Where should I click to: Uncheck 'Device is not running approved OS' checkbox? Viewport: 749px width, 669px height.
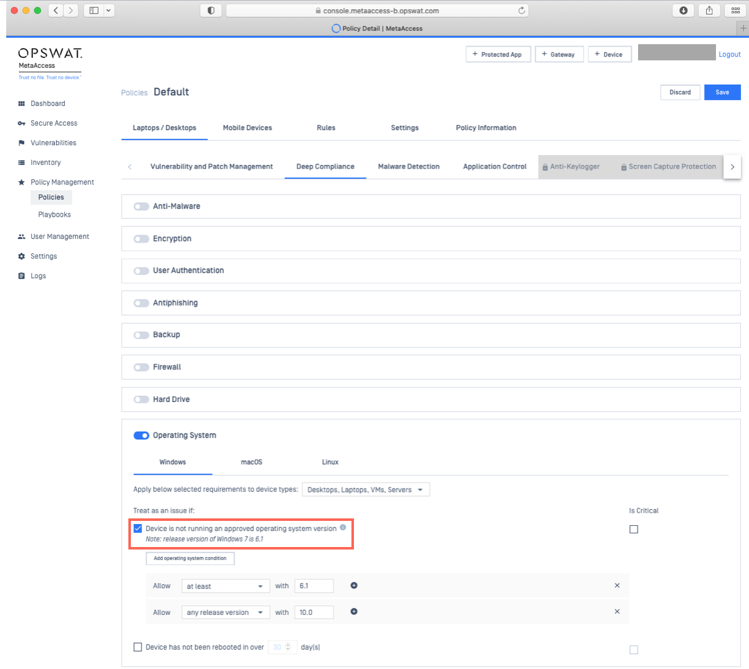click(138, 528)
